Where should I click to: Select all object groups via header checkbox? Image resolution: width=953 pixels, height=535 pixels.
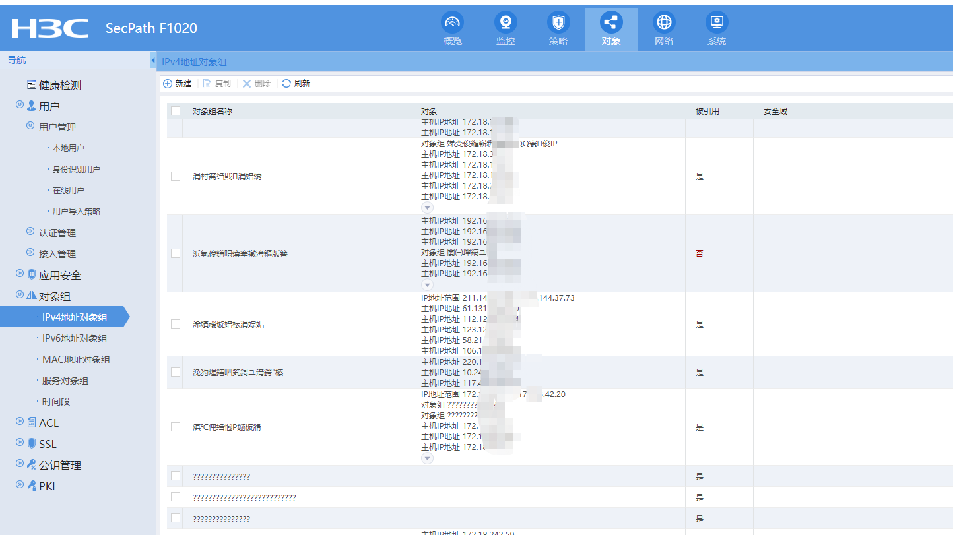176,111
